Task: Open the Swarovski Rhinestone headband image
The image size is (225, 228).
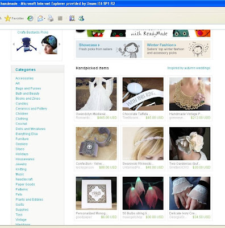Action: click(x=143, y=144)
